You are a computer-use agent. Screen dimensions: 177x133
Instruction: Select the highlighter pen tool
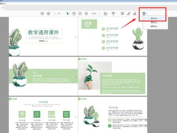[x=129, y=13]
